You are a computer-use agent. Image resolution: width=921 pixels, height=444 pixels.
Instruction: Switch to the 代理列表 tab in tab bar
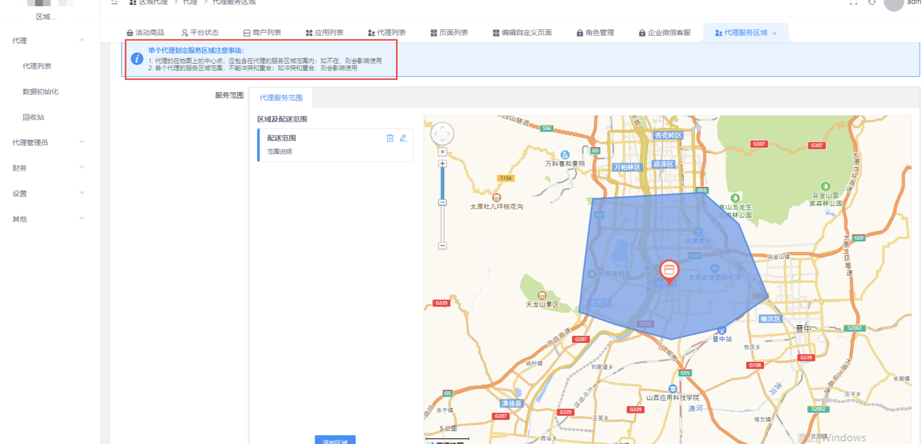point(387,33)
